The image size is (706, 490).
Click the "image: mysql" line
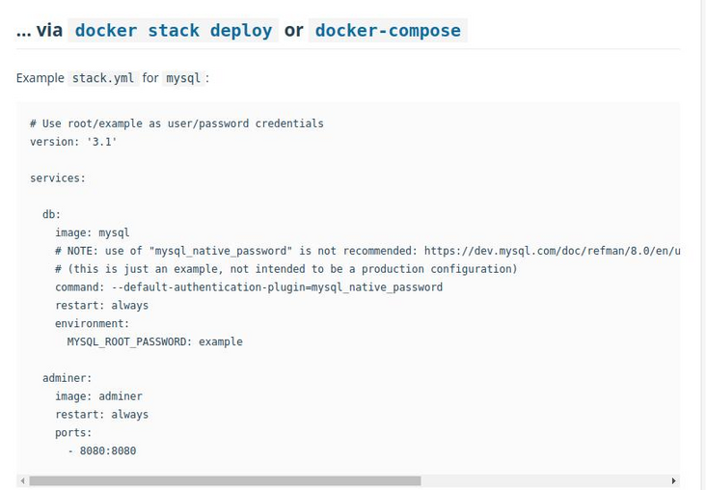tap(92, 232)
